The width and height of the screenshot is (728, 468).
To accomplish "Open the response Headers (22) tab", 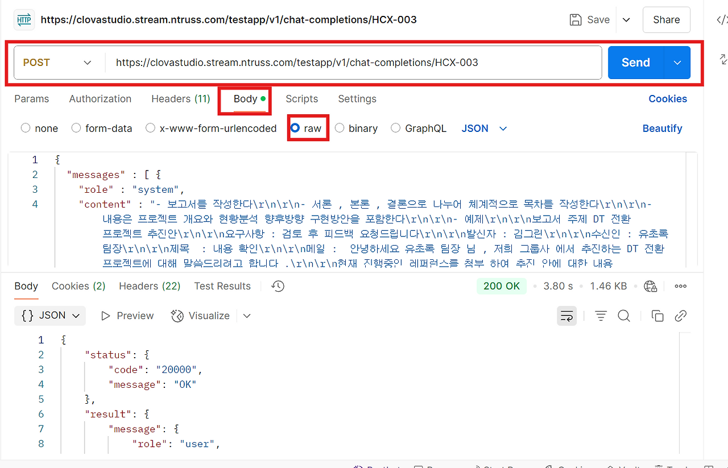I will 150,286.
